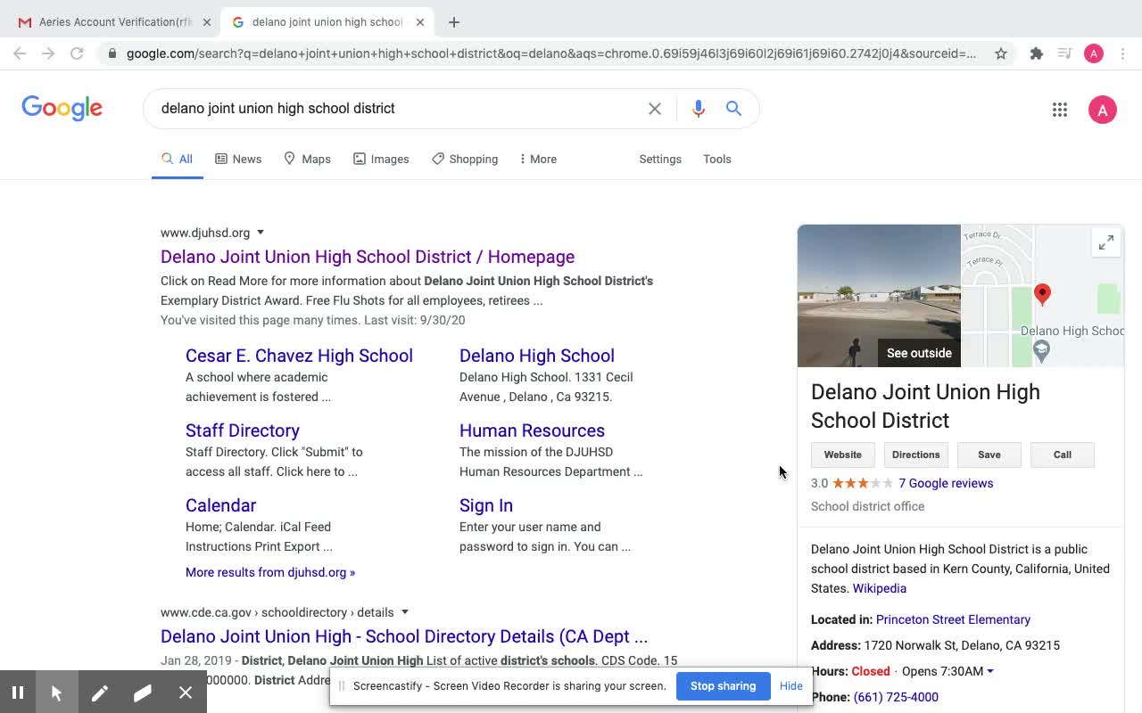Open the media control icon in toolbar
The height and width of the screenshot is (713, 1142).
(1064, 53)
